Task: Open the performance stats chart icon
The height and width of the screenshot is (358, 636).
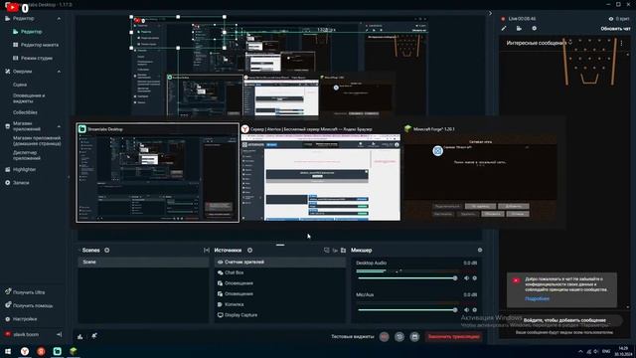Action: click(80, 336)
